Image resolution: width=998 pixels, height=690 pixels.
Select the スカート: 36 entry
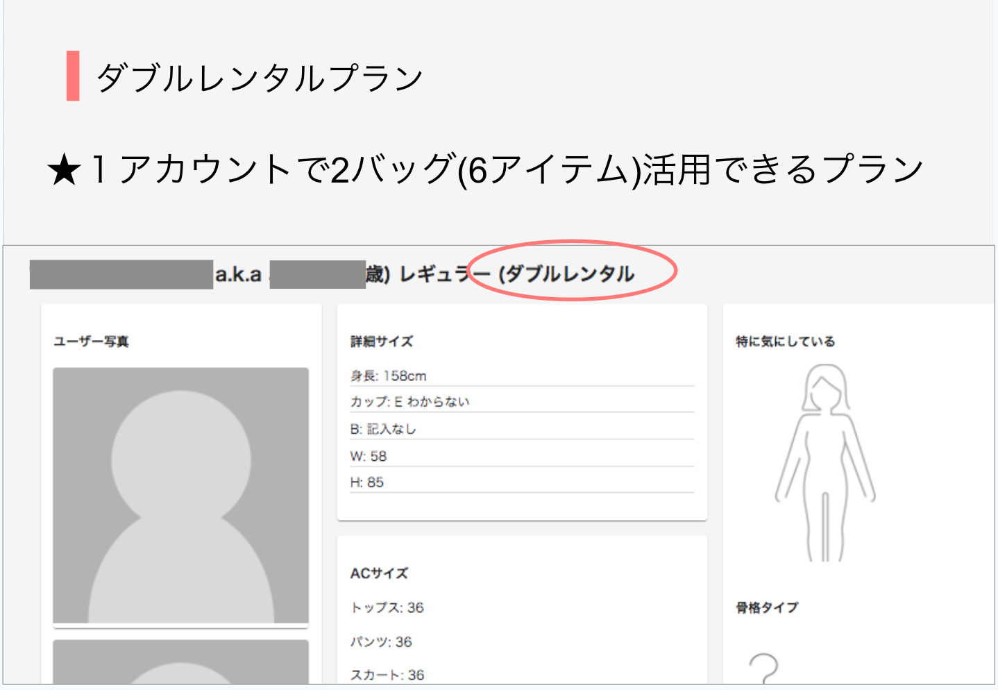387,675
